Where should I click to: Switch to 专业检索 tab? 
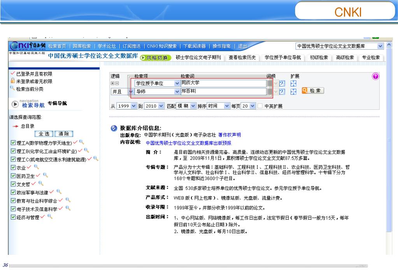(x=371, y=57)
